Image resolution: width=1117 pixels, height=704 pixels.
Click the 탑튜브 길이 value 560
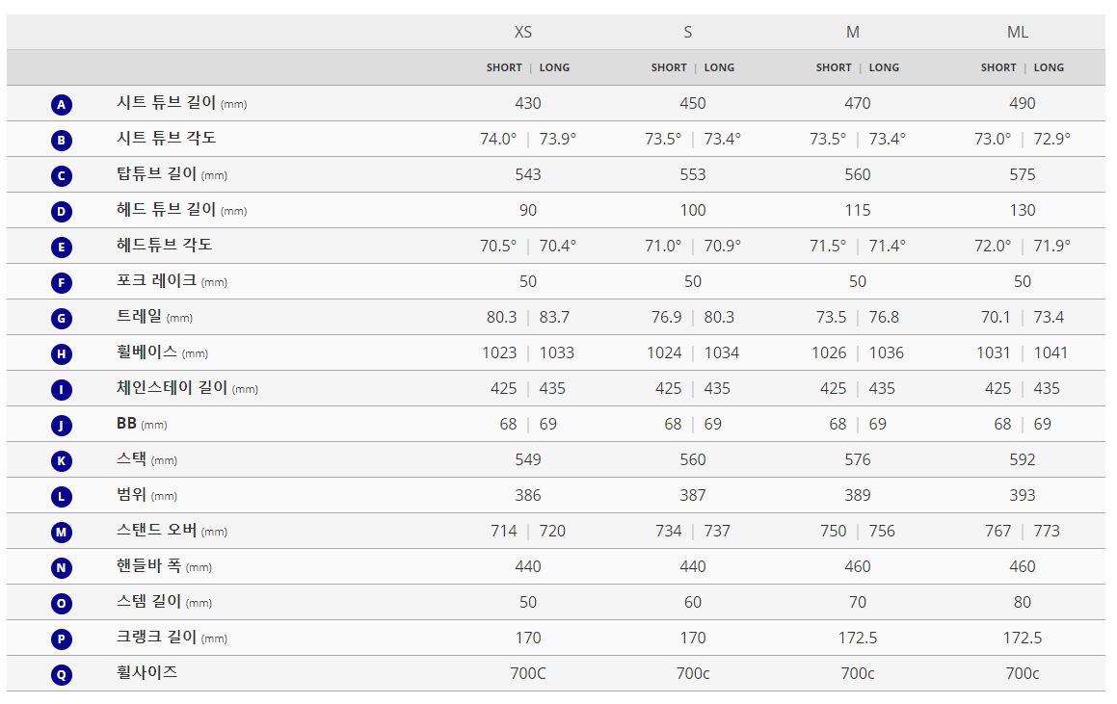click(x=858, y=174)
